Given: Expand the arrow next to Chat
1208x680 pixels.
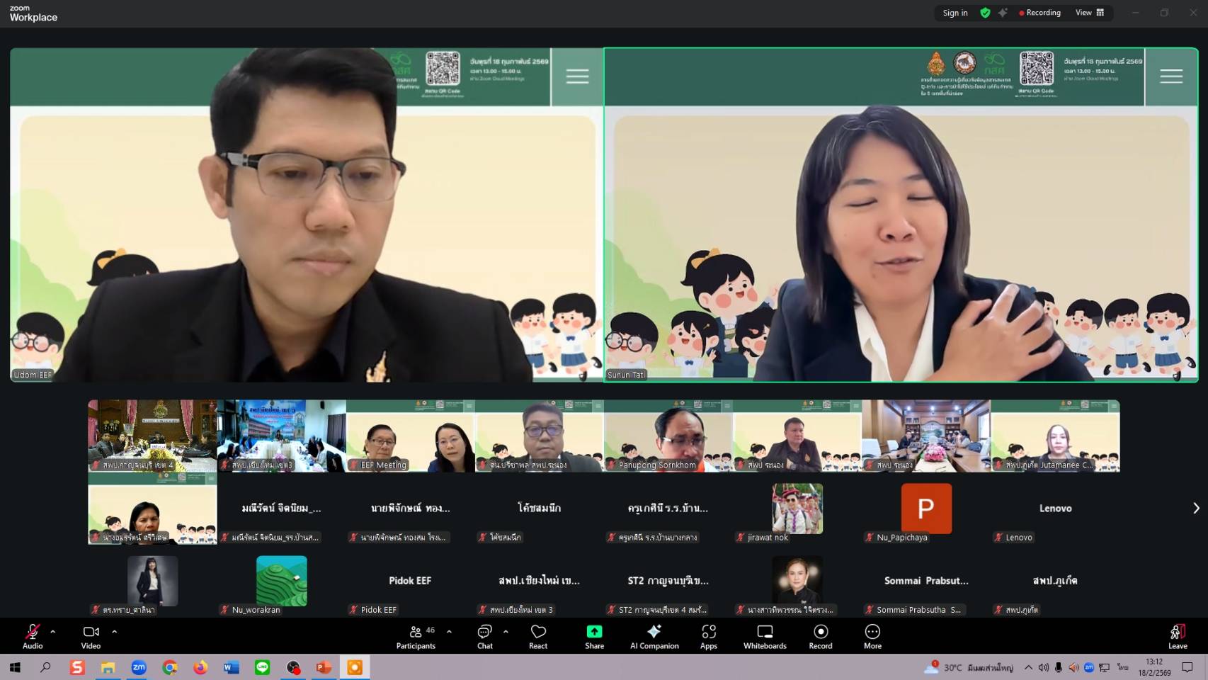Looking at the screenshot, I should tap(506, 631).
